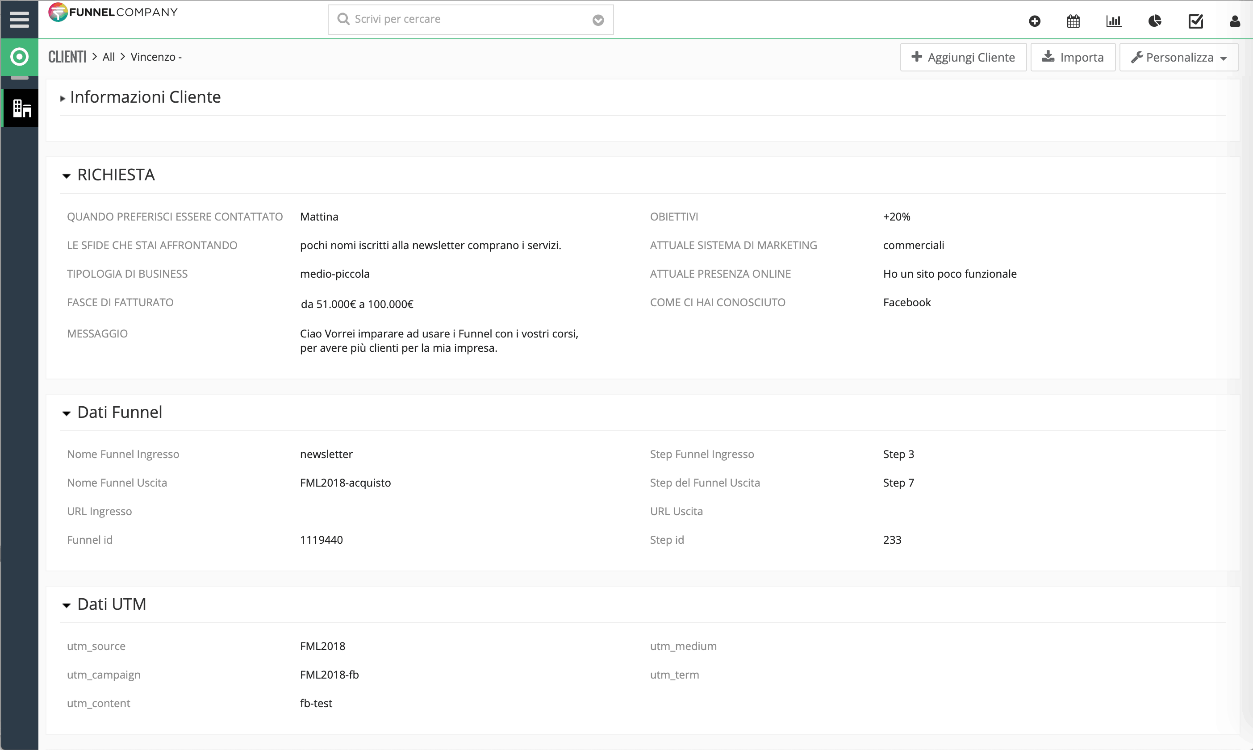
Task: Click the 'da 51.000€ a 100.000€' value
Action: [357, 304]
